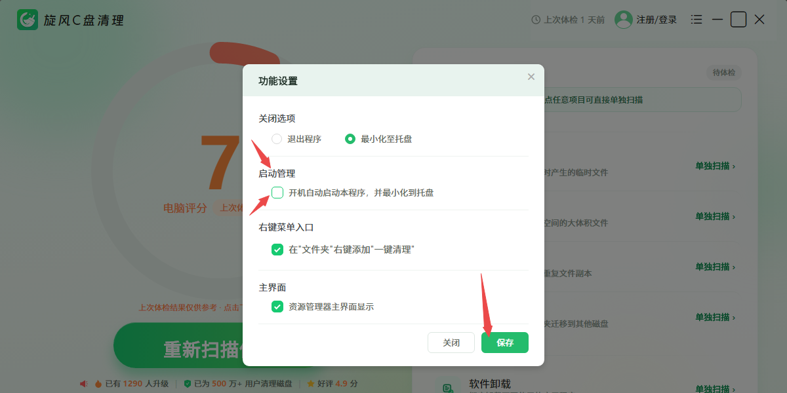This screenshot has width=787, height=393.
Task: Click the 电脑评分 label
Action: click(185, 208)
